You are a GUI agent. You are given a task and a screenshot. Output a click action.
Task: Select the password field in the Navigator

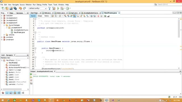click(17, 82)
